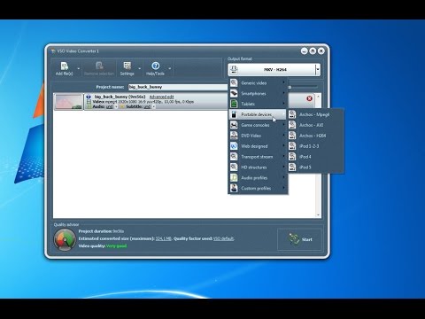Image resolution: width=425 pixels, height=319 pixels.
Task: Select the Portable devices menu entry
Action: [258, 114]
